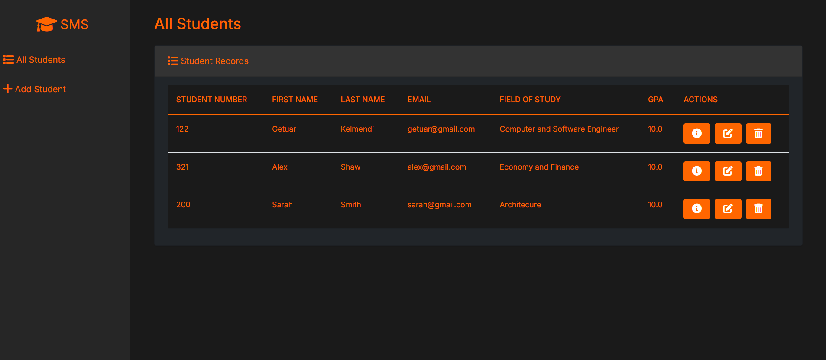826x360 pixels.
Task: Open details for student Alex Shaw
Action: pos(696,171)
